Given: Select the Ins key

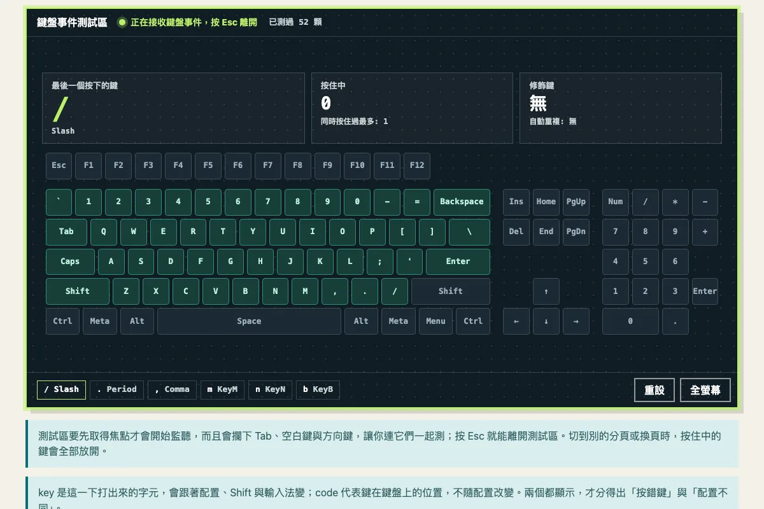Looking at the screenshot, I should (x=516, y=202).
